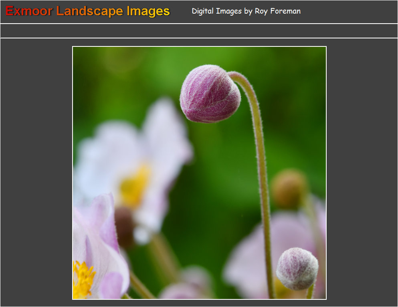Screen dimensions: 398x307
Task: Click the small pale bud at the photo's bottom right
Action: 297,269
